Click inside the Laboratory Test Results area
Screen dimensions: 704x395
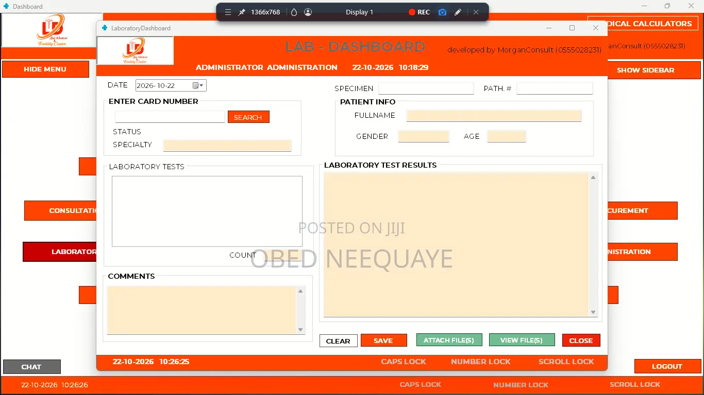[x=456, y=245]
